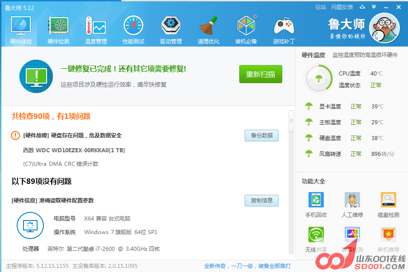The image size is (408, 272).
Task: Open 磁盘检测 disk detection tool
Action: click(x=389, y=205)
